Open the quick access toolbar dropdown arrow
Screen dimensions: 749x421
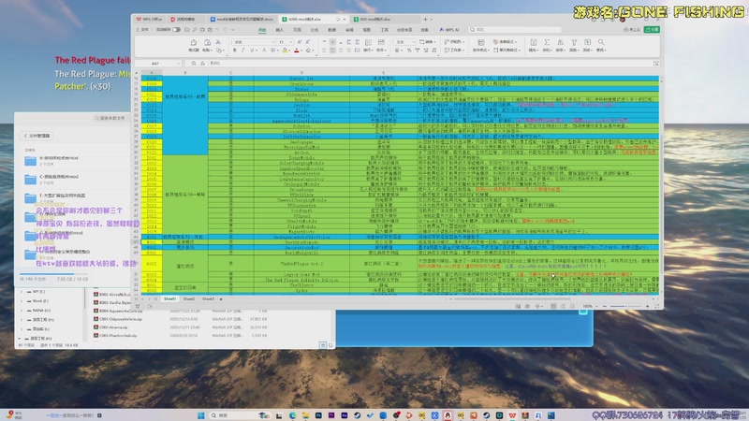[x=232, y=30]
